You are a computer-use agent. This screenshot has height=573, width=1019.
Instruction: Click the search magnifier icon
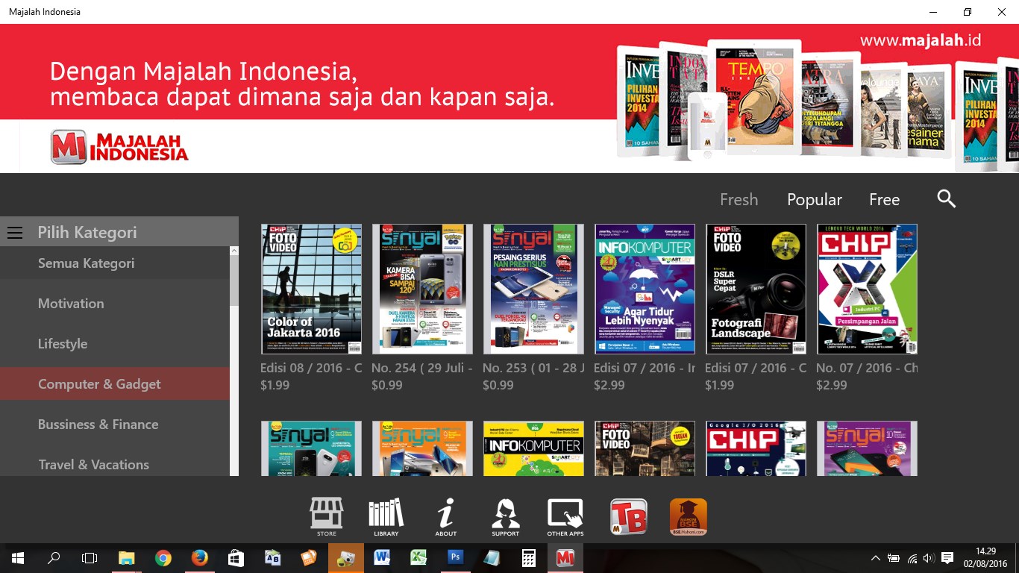tap(947, 198)
